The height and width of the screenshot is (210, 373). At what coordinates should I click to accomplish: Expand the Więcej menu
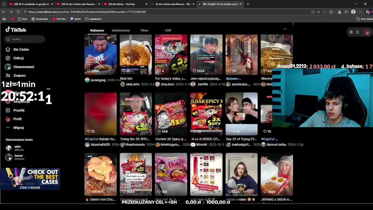click(18, 128)
